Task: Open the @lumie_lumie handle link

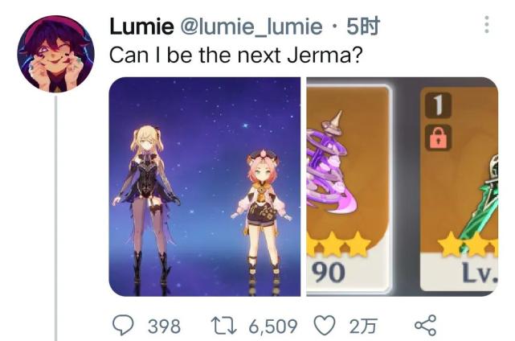Action: (251, 27)
